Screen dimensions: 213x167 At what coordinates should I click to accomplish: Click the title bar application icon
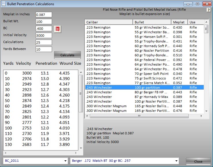pos(4,4)
